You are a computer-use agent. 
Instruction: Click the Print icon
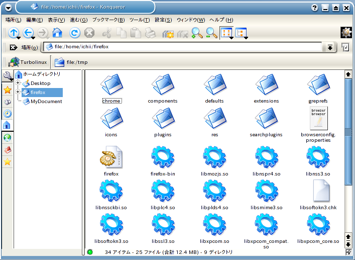click(150, 33)
